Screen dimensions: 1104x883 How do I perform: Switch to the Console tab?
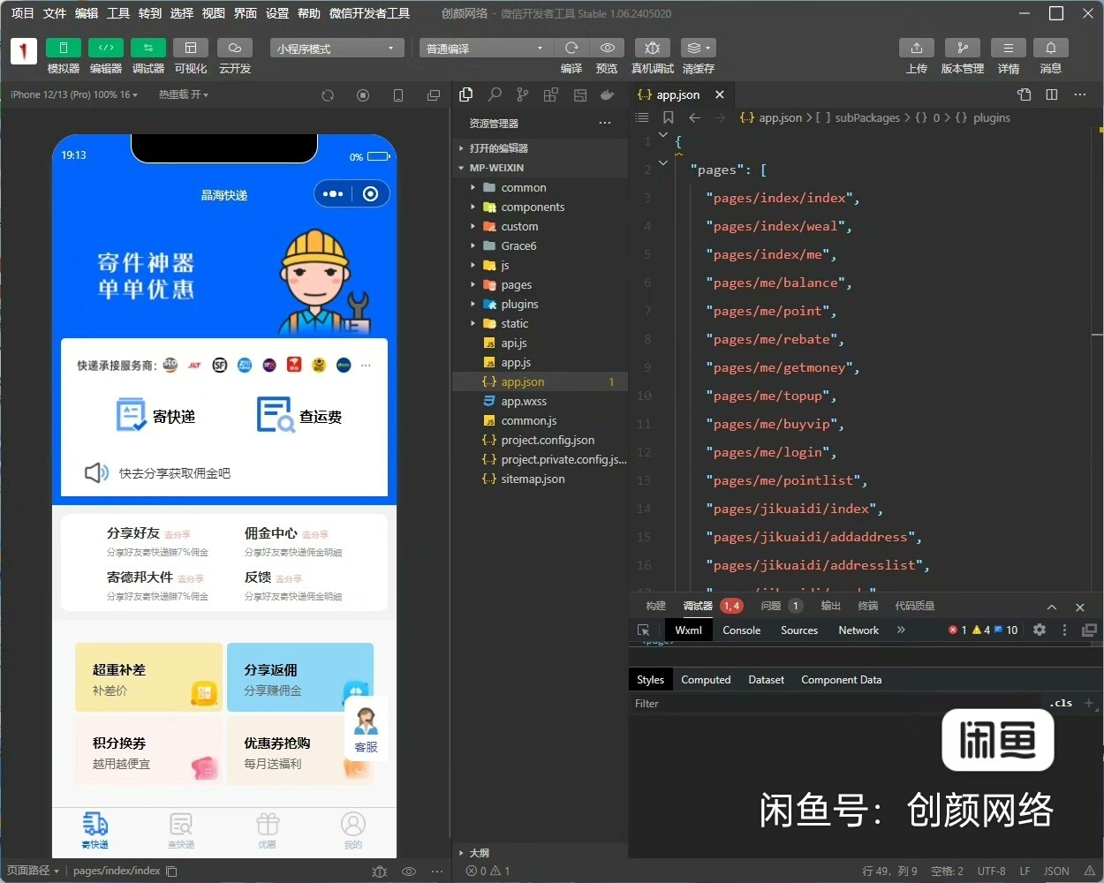742,630
